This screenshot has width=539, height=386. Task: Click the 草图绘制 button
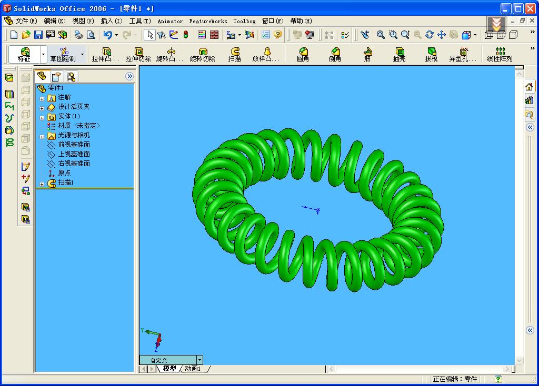(x=63, y=54)
